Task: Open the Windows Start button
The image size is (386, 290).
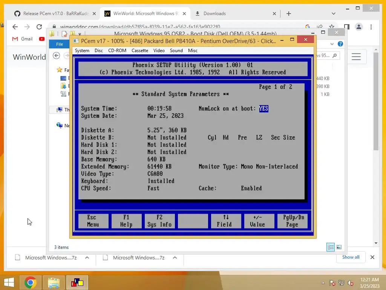Action: click(x=9, y=282)
